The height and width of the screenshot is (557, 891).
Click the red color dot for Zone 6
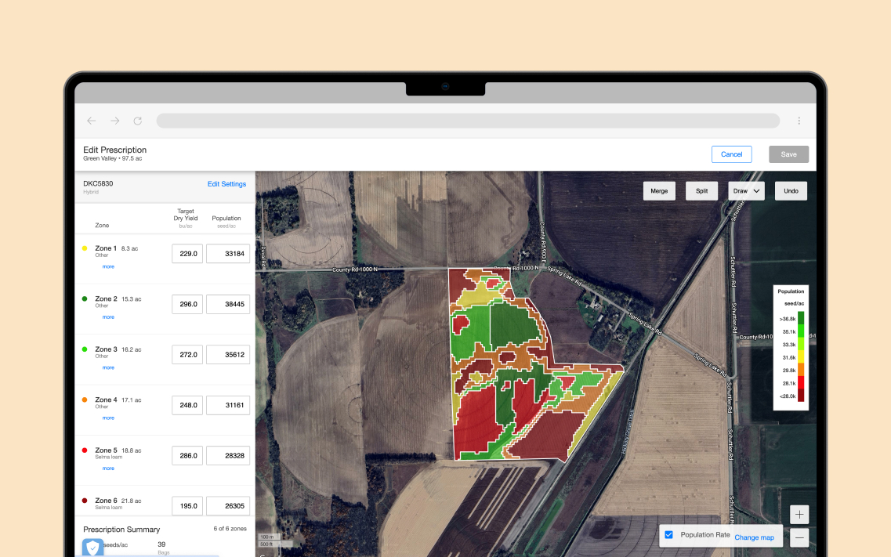[x=84, y=500]
